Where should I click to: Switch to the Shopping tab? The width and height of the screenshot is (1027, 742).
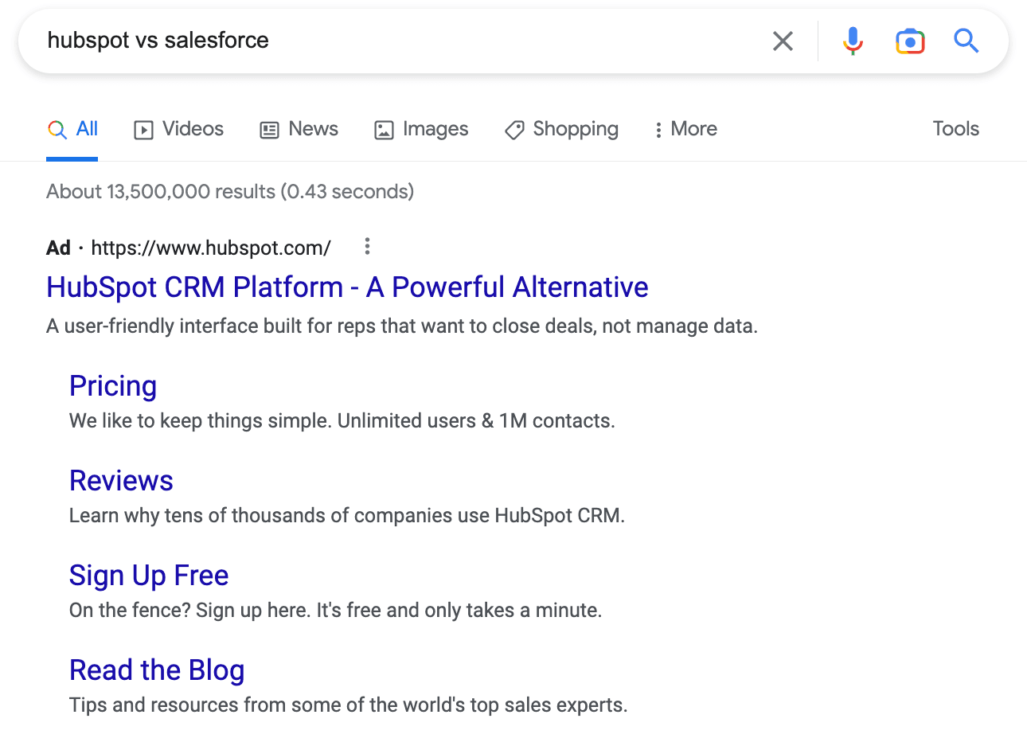[562, 129]
